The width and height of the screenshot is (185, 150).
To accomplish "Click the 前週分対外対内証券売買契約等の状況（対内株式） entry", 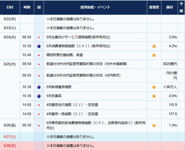I will [83, 75].
